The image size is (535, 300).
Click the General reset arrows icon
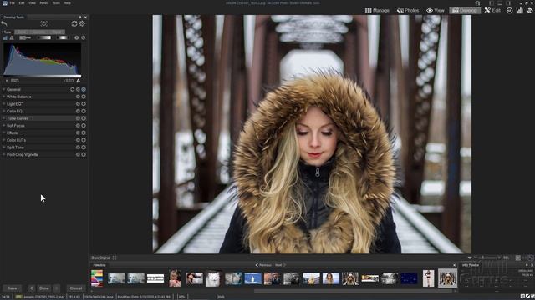(x=72, y=89)
